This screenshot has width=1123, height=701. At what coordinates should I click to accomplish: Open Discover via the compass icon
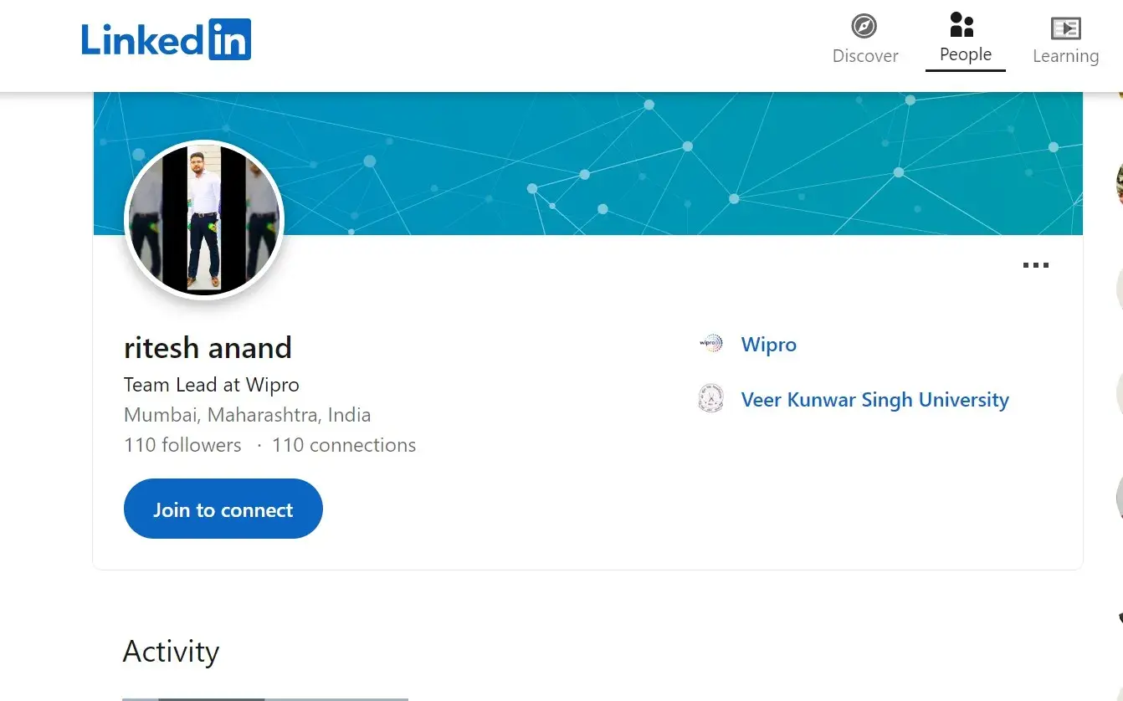[x=864, y=27]
